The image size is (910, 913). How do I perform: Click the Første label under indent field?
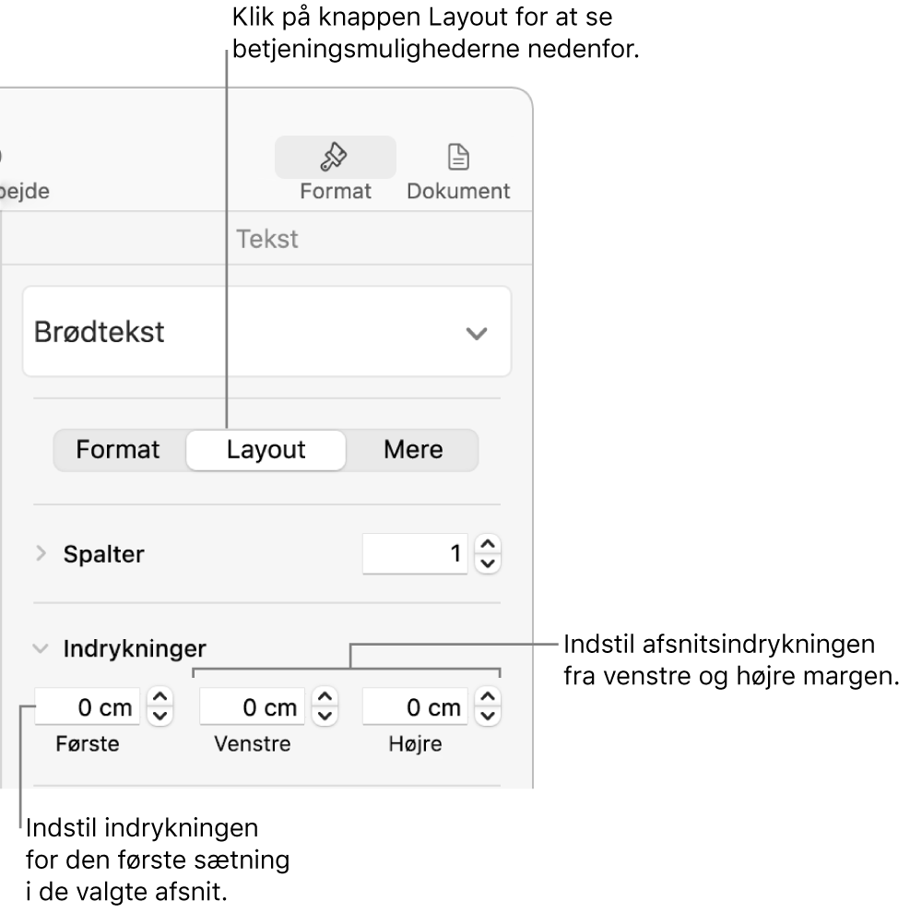[x=88, y=743]
